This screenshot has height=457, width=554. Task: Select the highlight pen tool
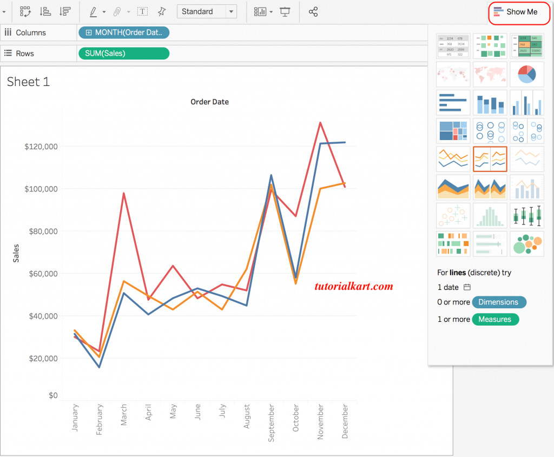[93, 11]
